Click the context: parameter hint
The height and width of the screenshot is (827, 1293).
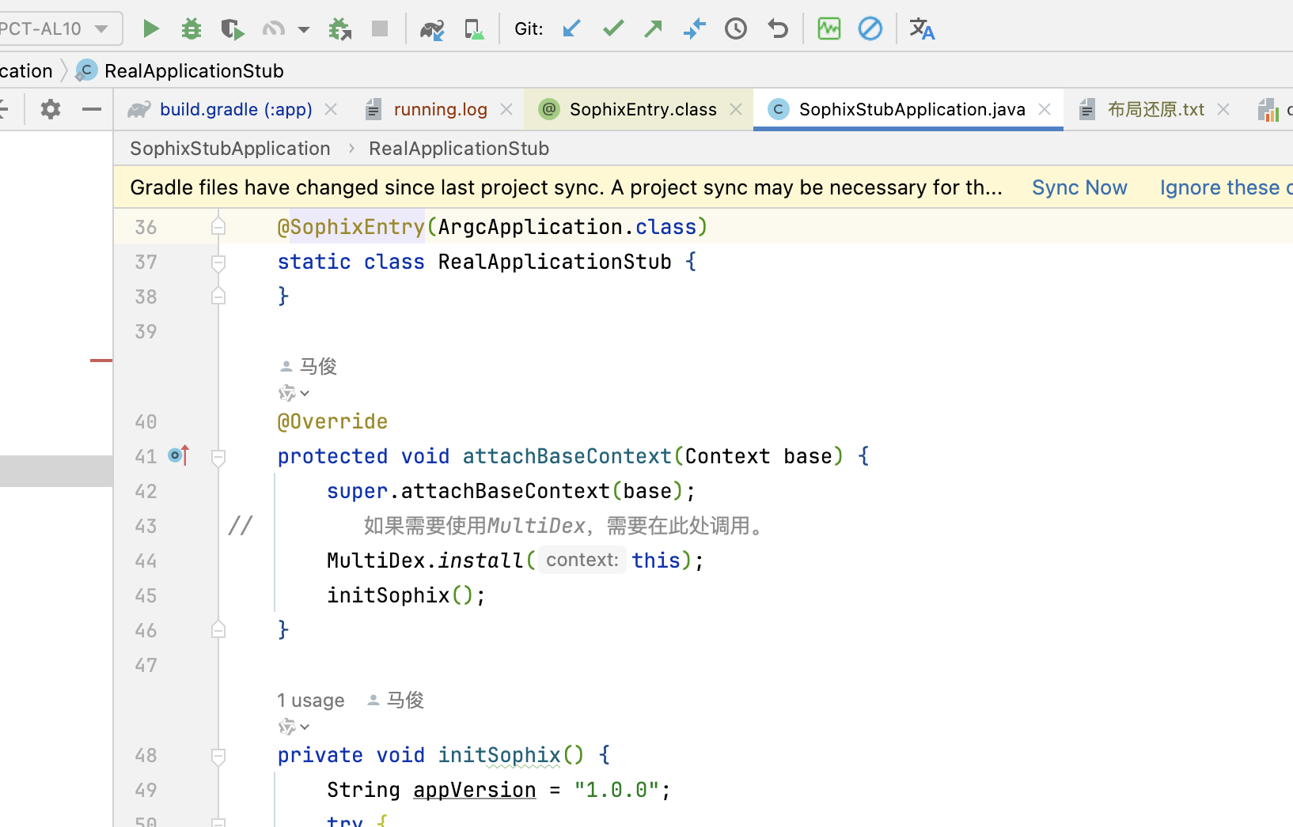point(582,560)
